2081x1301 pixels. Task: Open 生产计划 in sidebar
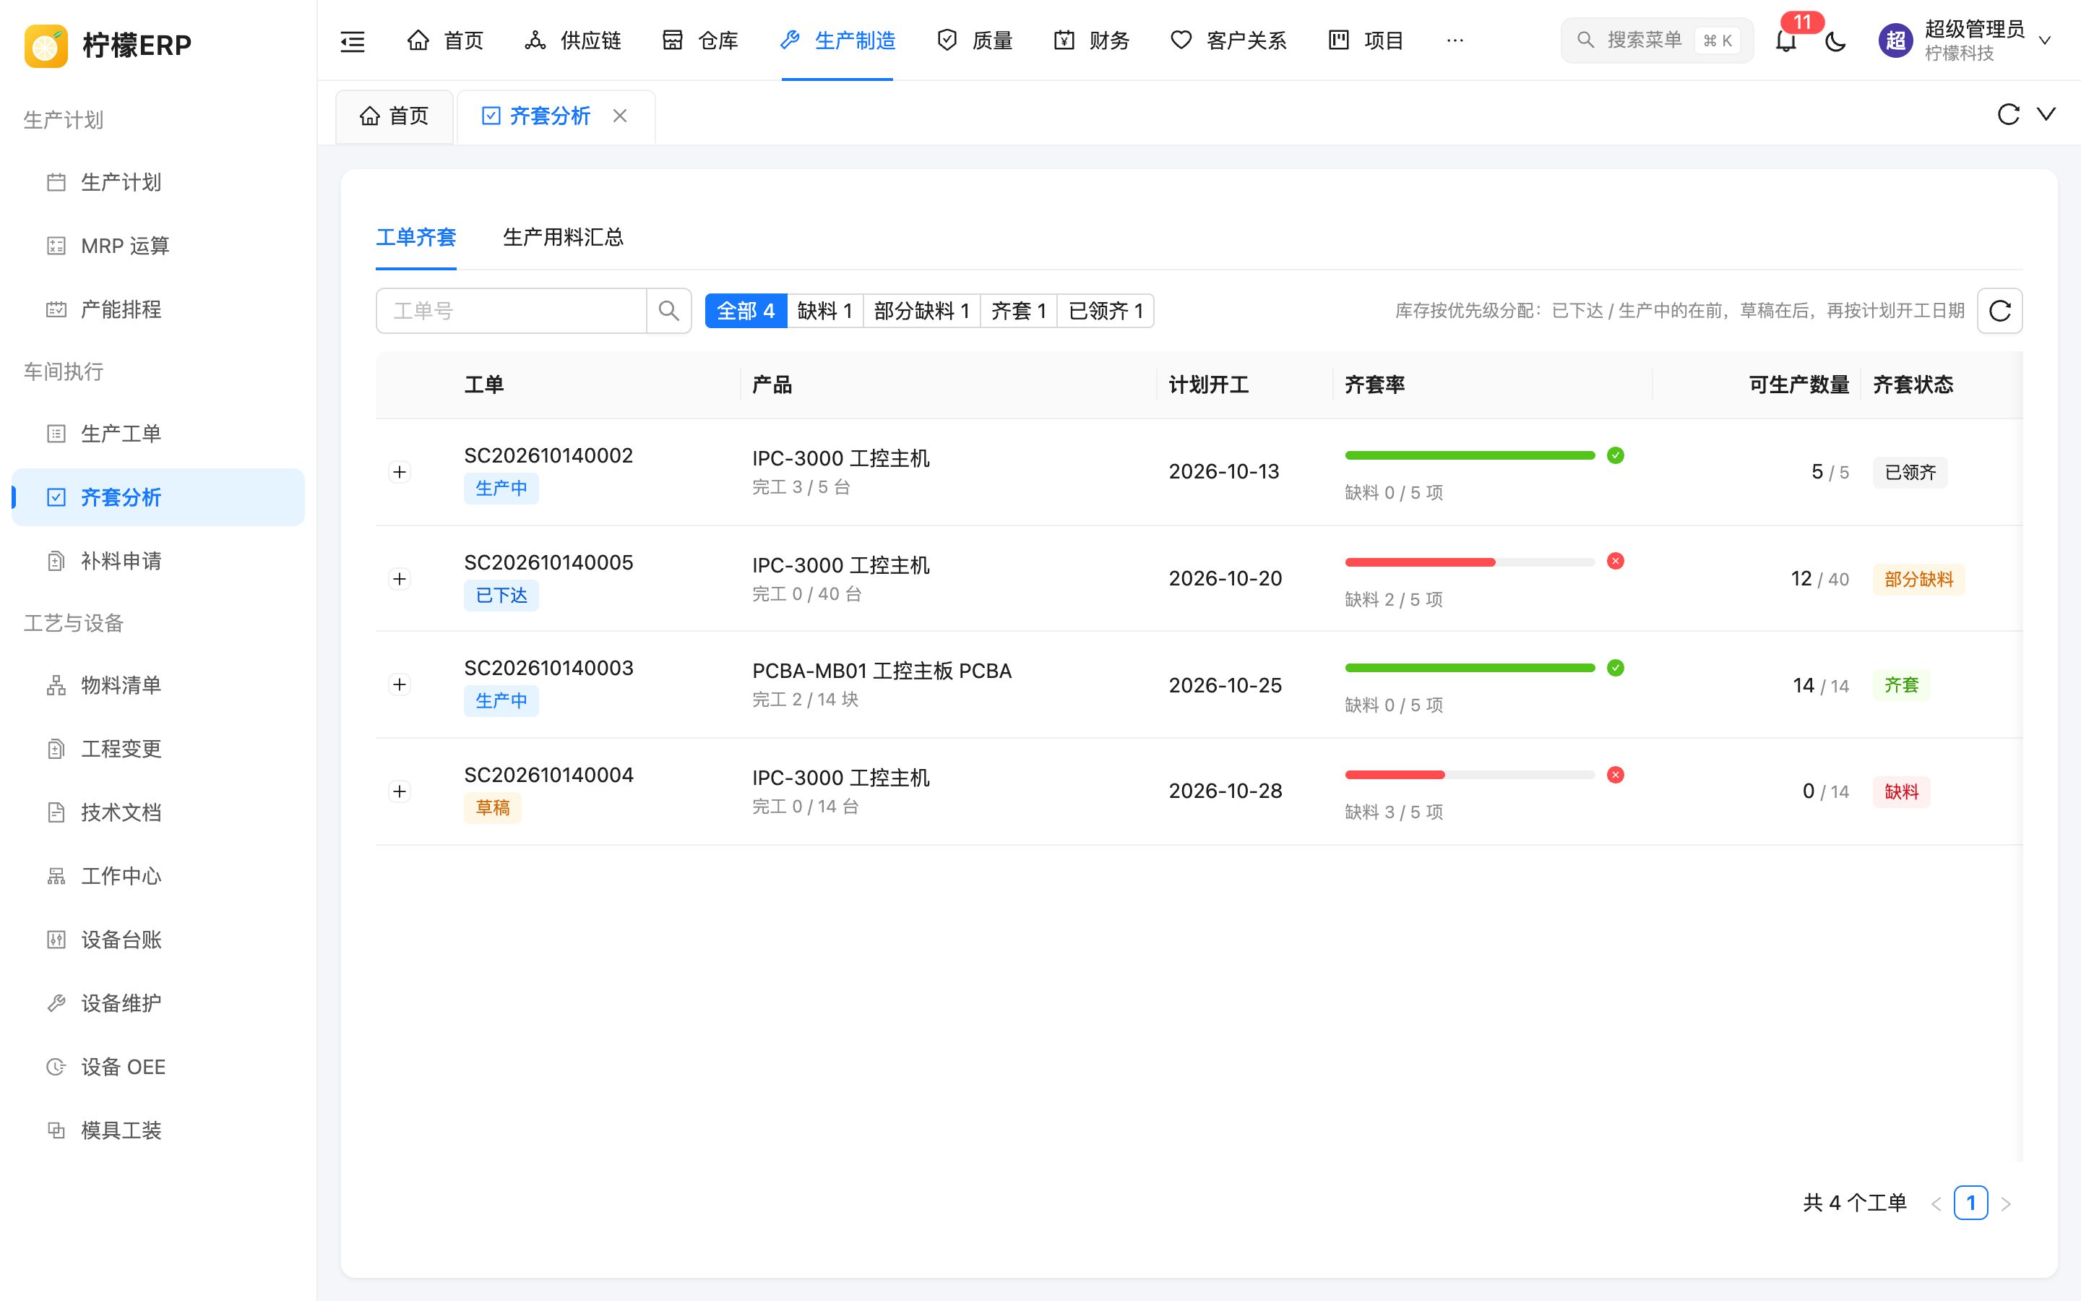[158, 182]
